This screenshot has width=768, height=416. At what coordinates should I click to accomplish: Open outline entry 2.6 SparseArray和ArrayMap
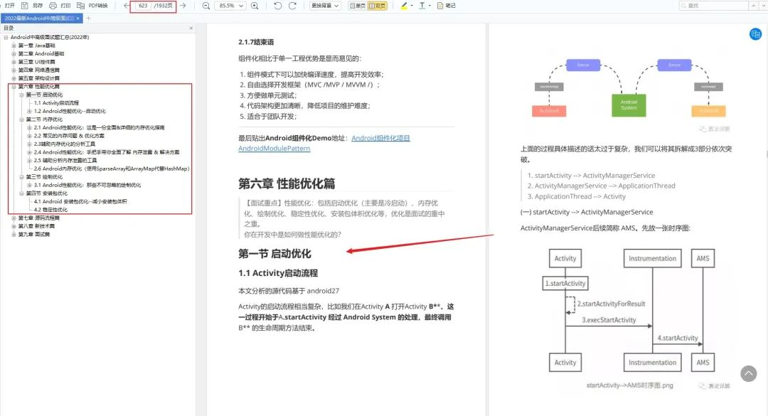111,169
